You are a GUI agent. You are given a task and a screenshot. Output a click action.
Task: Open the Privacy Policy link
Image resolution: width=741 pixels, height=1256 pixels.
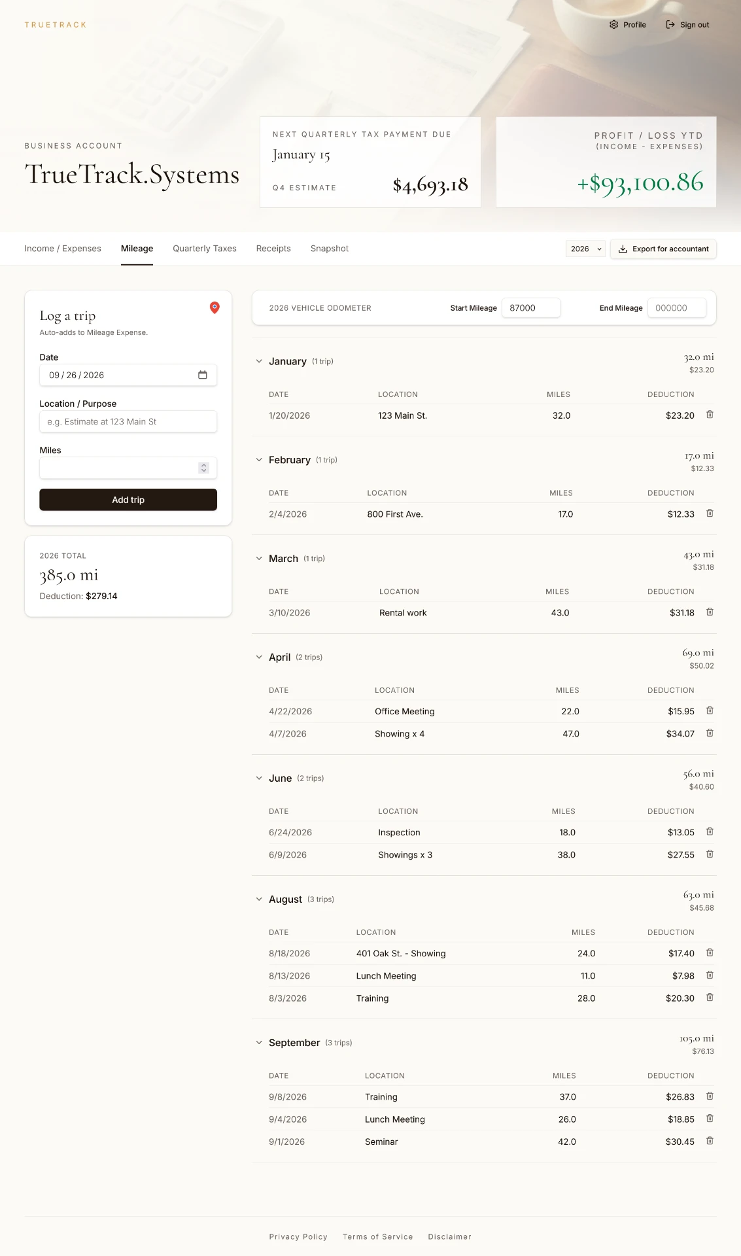[x=298, y=1236]
